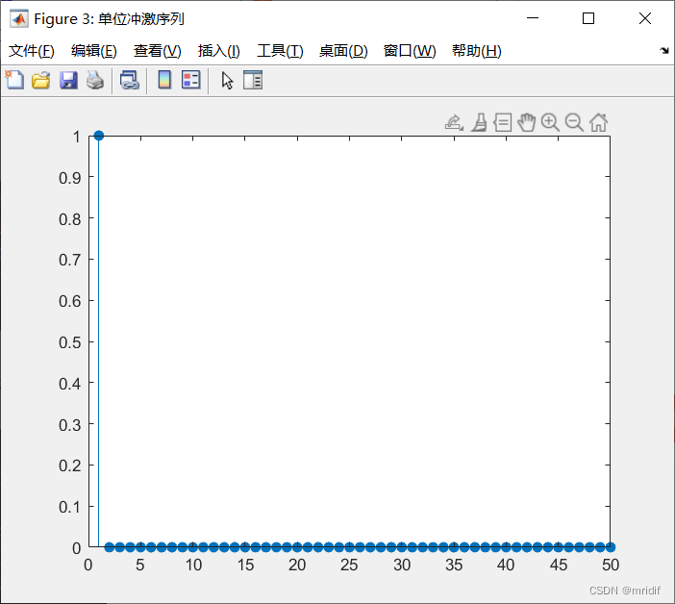Save the figure with the floppy disk icon
The image size is (675, 604).
coord(68,80)
